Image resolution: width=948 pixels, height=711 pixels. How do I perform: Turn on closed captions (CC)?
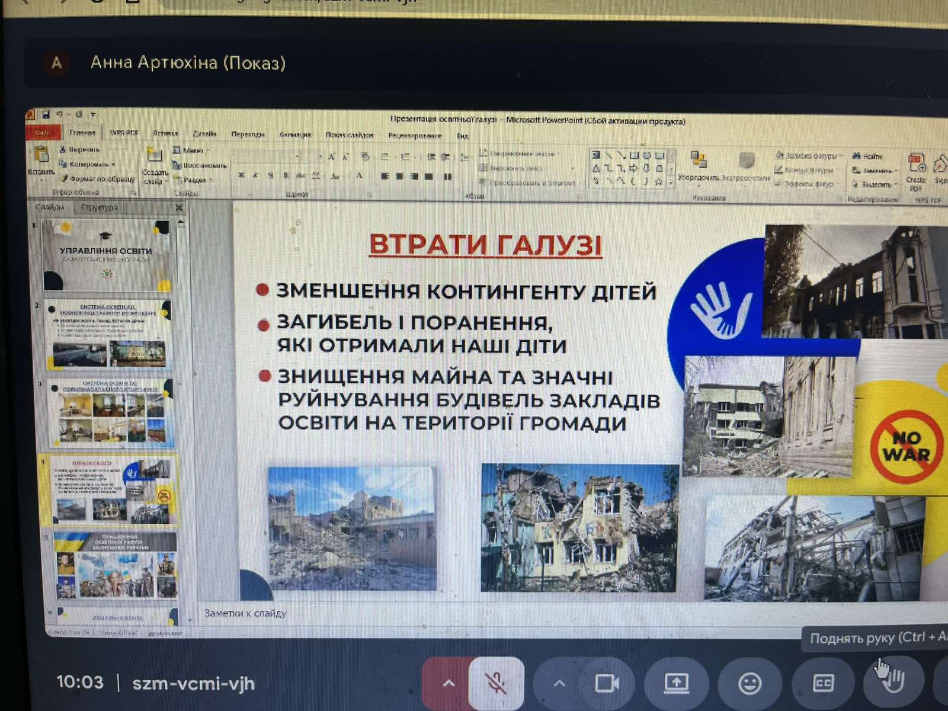click(x=823, y=683)
